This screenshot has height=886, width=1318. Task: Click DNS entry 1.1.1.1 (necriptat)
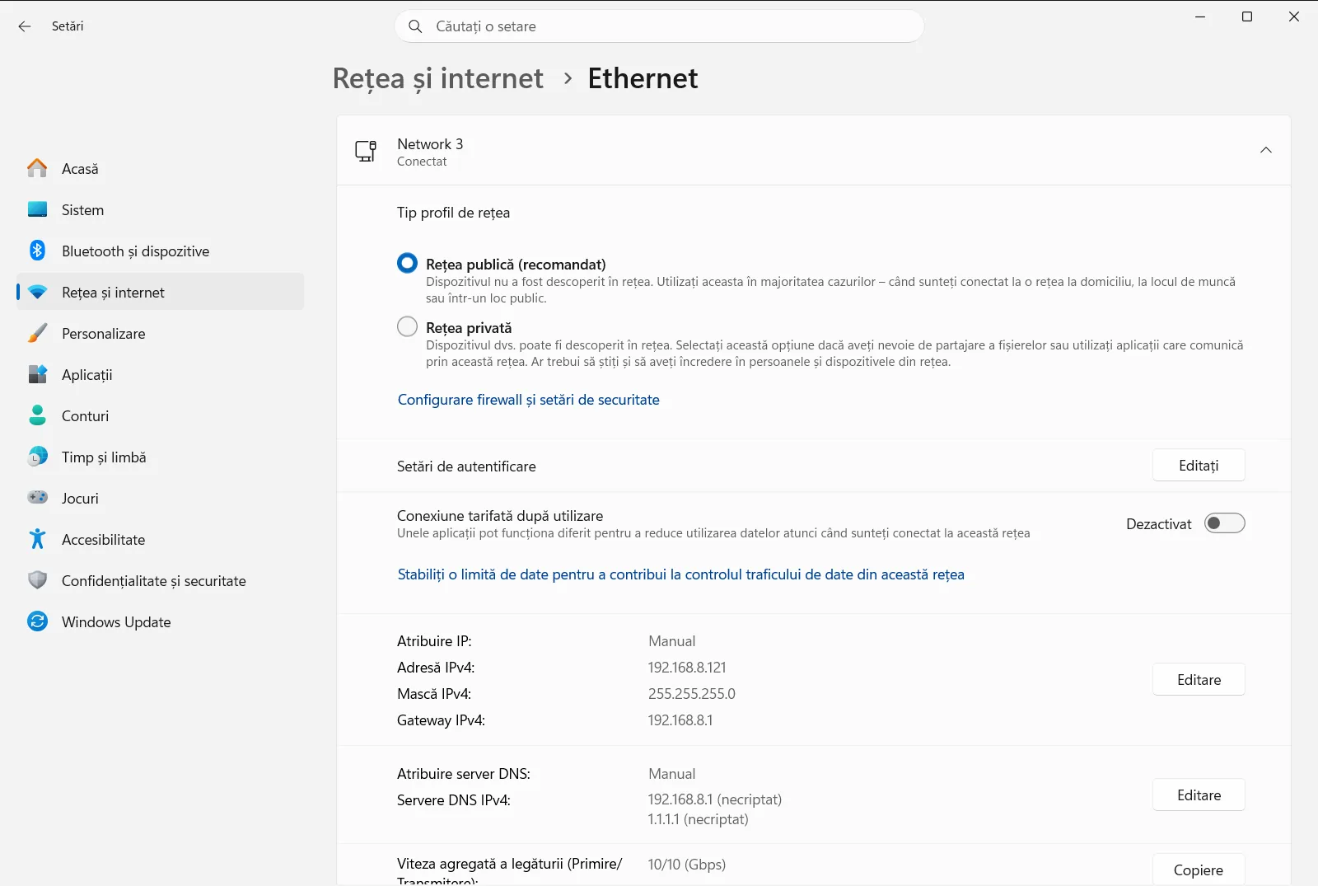[x=699, y=819]
